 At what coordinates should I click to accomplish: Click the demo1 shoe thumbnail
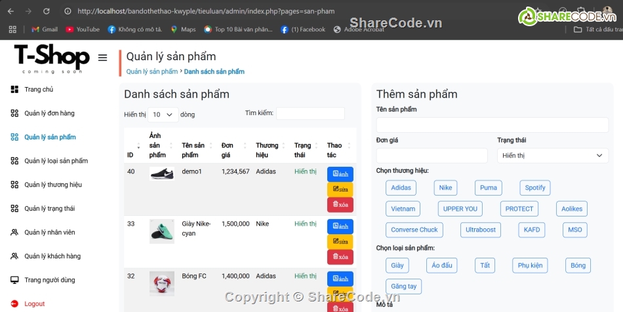point(162,173)
